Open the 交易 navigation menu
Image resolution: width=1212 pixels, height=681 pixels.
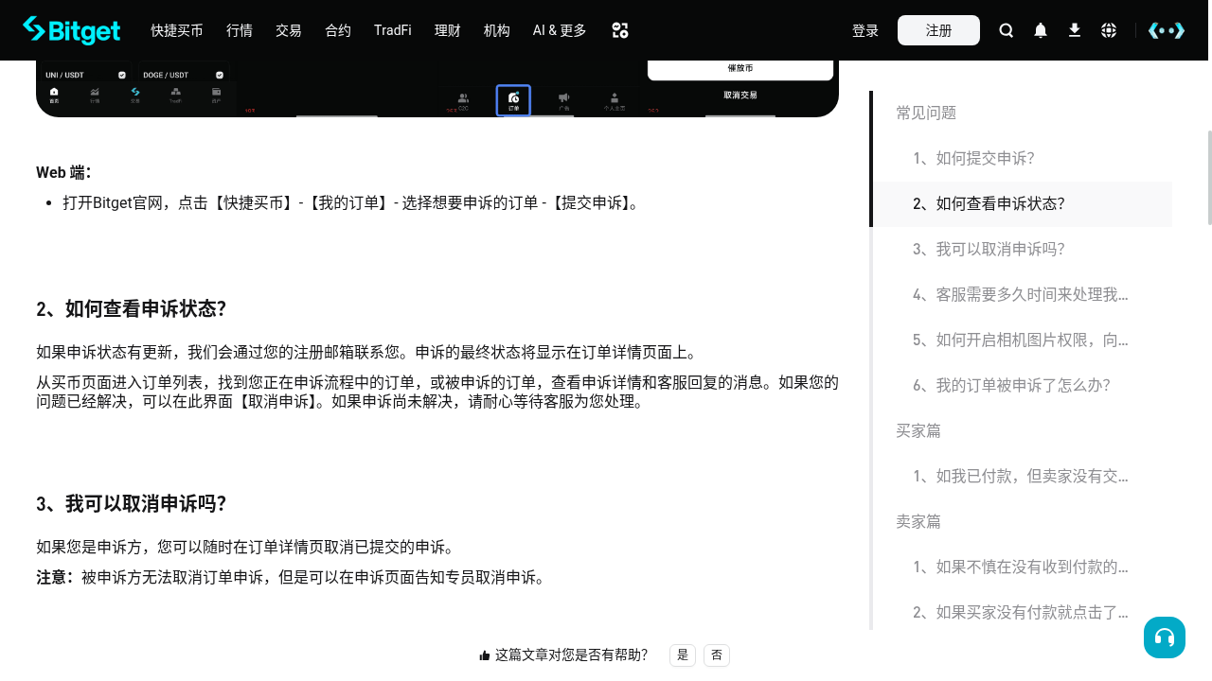pos(289,30)
